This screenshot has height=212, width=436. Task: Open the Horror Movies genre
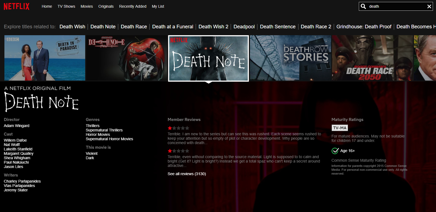[98, 134]
